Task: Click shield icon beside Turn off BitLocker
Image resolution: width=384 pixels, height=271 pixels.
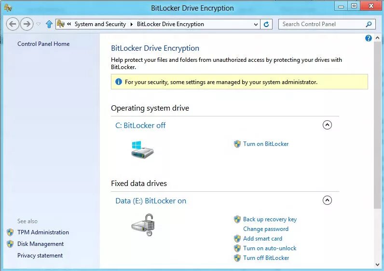Action: (237, 258)
